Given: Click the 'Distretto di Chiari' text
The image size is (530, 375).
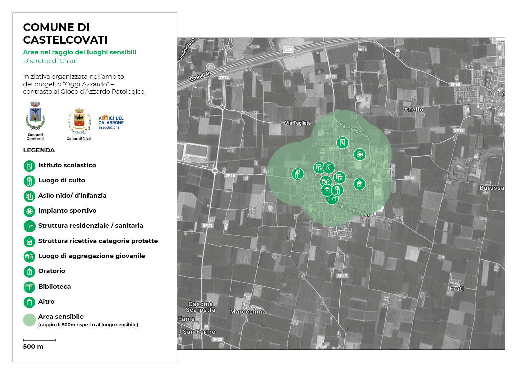Looking at the screenshot, I should pyautogui.click(x=50, y=61).
